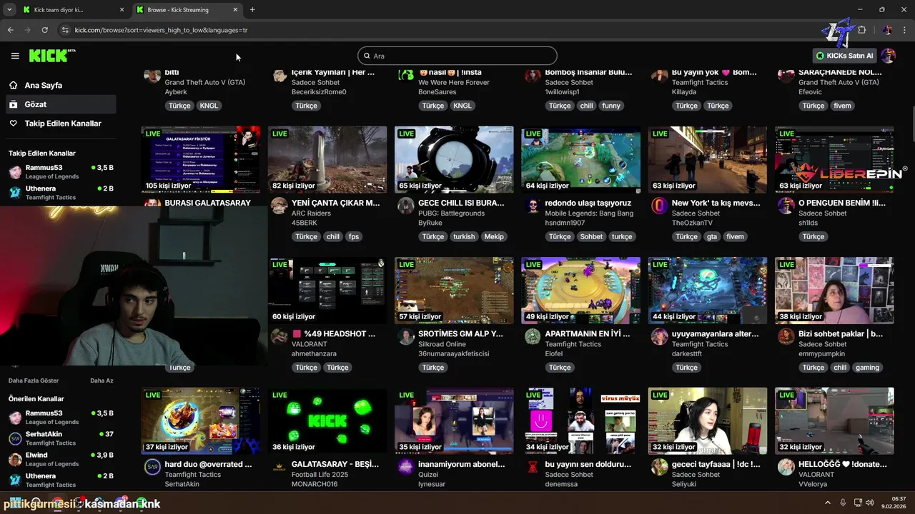
Task: Open the ARC Raiders stream thumbnail by 45BERK
Action: coord(327,160)
